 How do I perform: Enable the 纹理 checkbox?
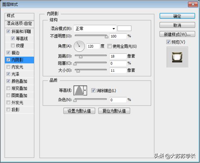[13, 45]
